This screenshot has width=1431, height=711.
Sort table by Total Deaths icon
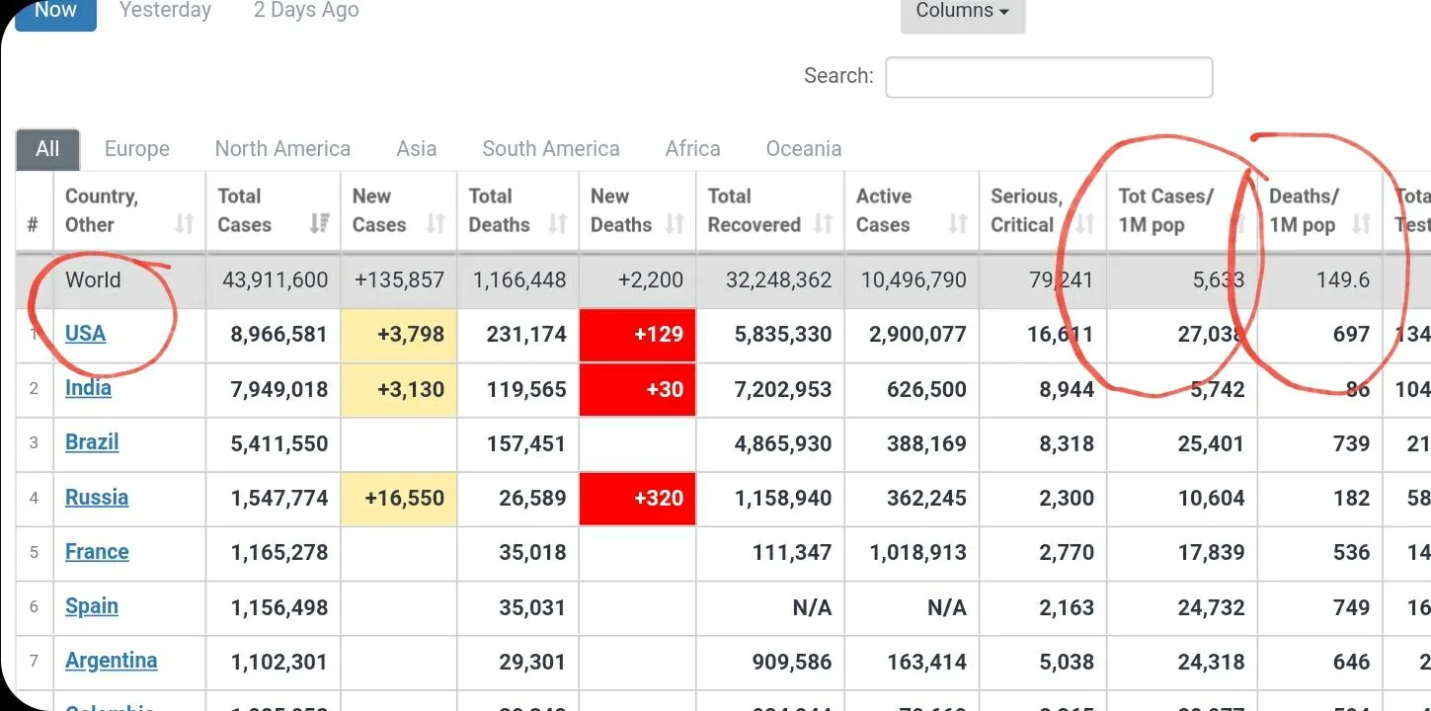click(x=558, y=224)
